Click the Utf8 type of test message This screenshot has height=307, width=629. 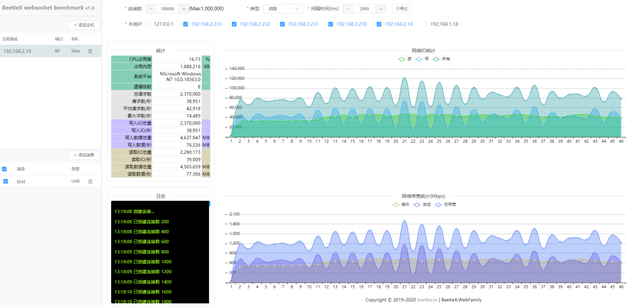click(75, 181)
